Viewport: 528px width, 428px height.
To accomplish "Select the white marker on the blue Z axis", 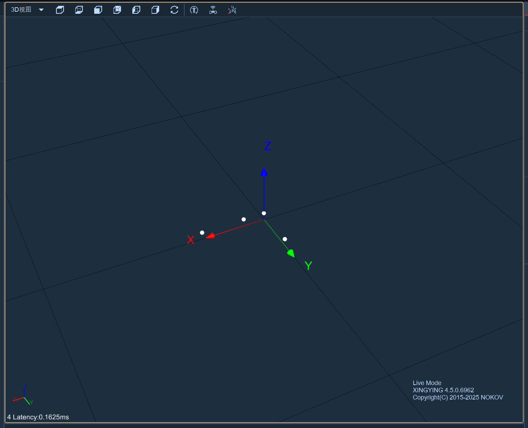I will point(264,213).
